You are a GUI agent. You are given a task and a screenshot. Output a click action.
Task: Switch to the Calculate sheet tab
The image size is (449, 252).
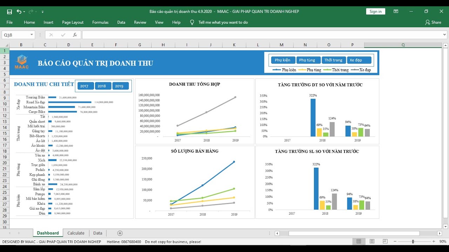76,233
